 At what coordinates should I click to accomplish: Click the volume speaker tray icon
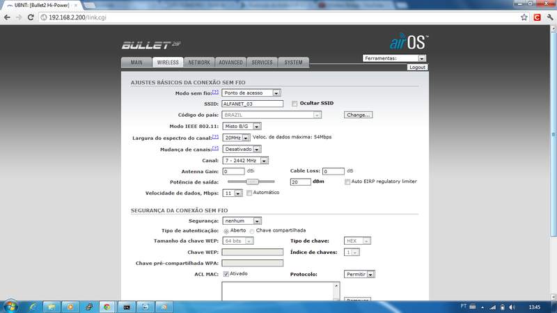pyautogui.click(x=512, y=307)
